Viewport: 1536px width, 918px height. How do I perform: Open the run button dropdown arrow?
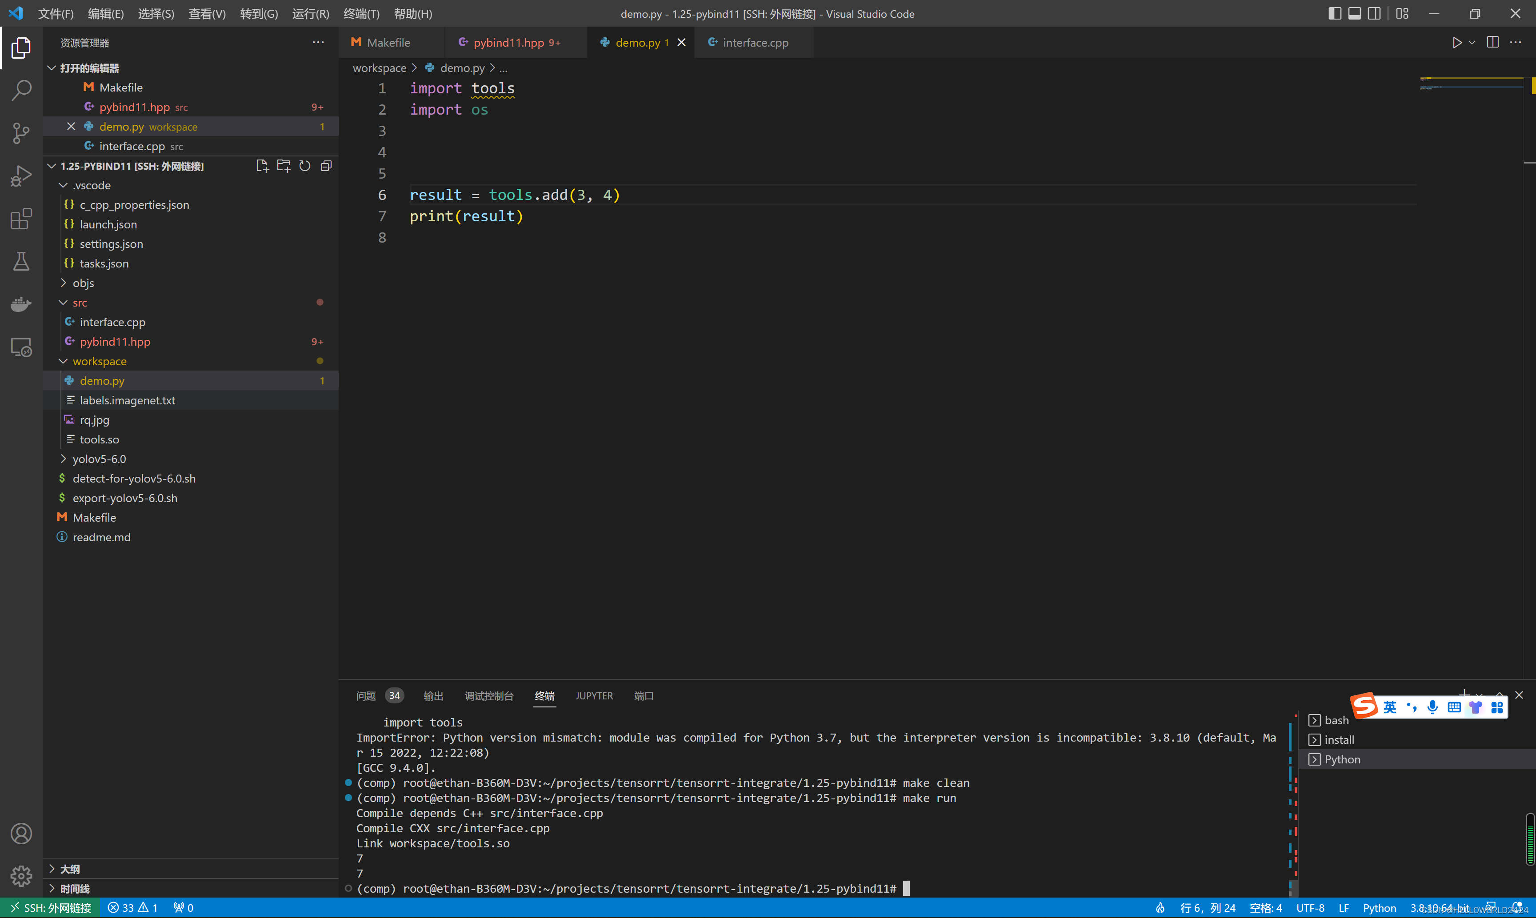click(x=1472, y=43)
